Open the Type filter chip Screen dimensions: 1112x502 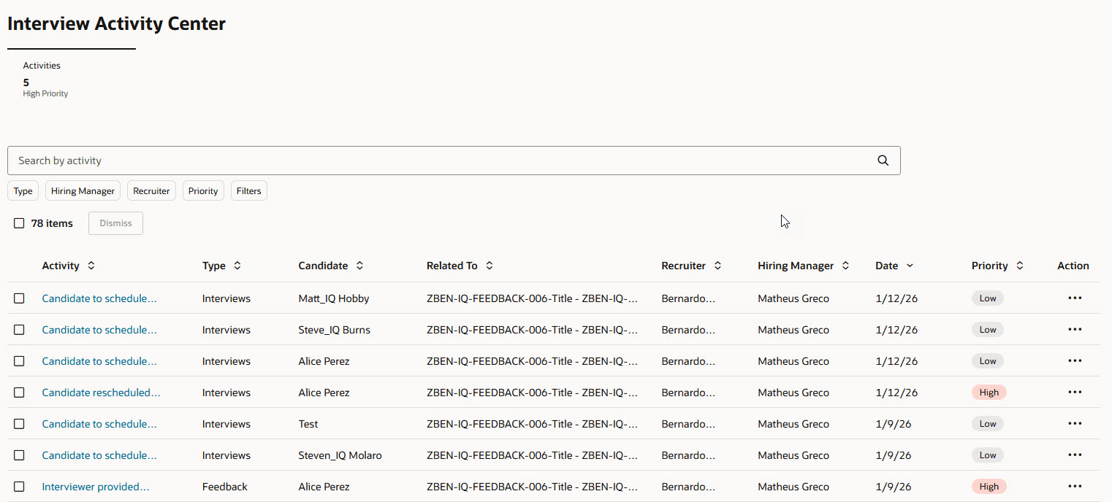[x=23, y=191]
